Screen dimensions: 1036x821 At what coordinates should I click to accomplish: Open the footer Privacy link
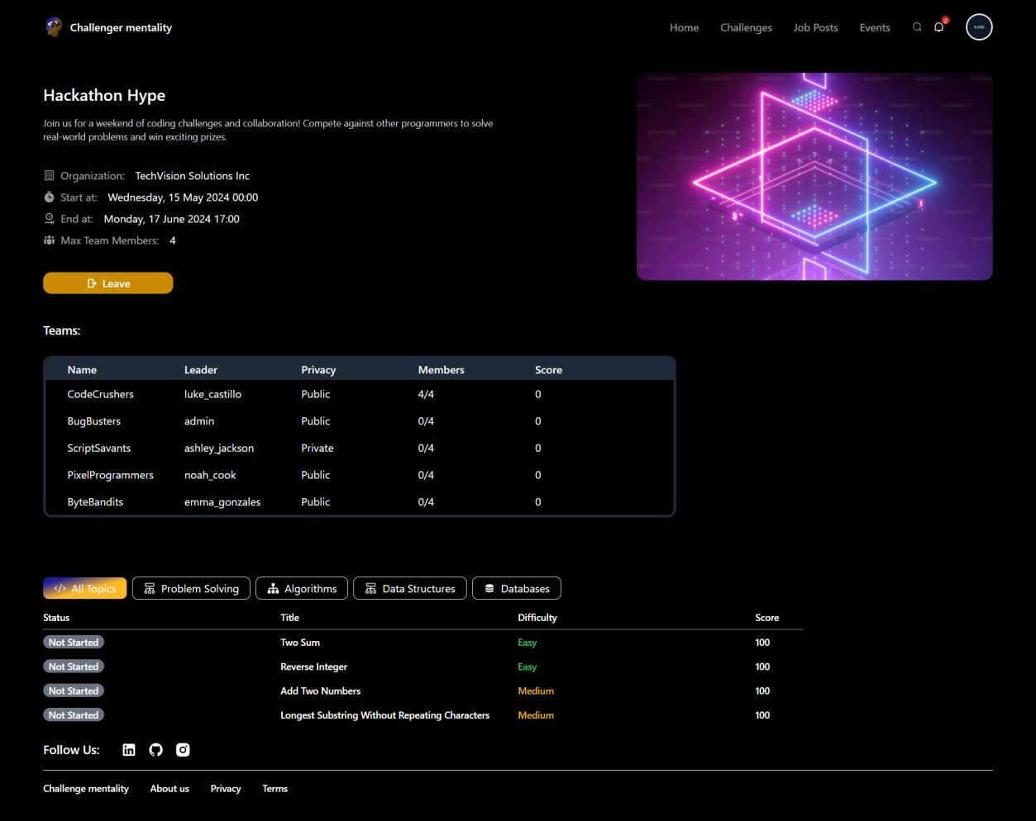(x=226, y=789)
